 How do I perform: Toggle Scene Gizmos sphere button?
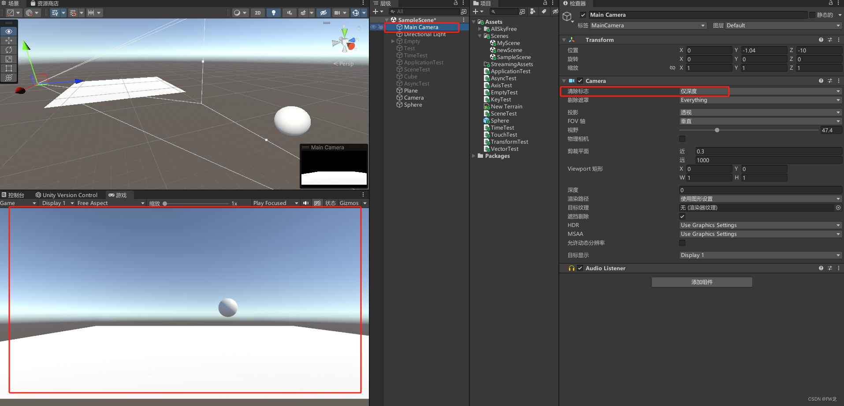(356, 13)
